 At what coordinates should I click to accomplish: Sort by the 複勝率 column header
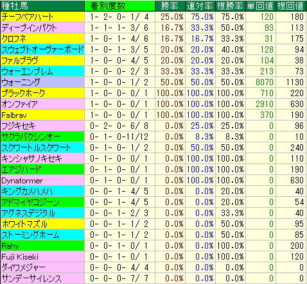click(230, 6)
